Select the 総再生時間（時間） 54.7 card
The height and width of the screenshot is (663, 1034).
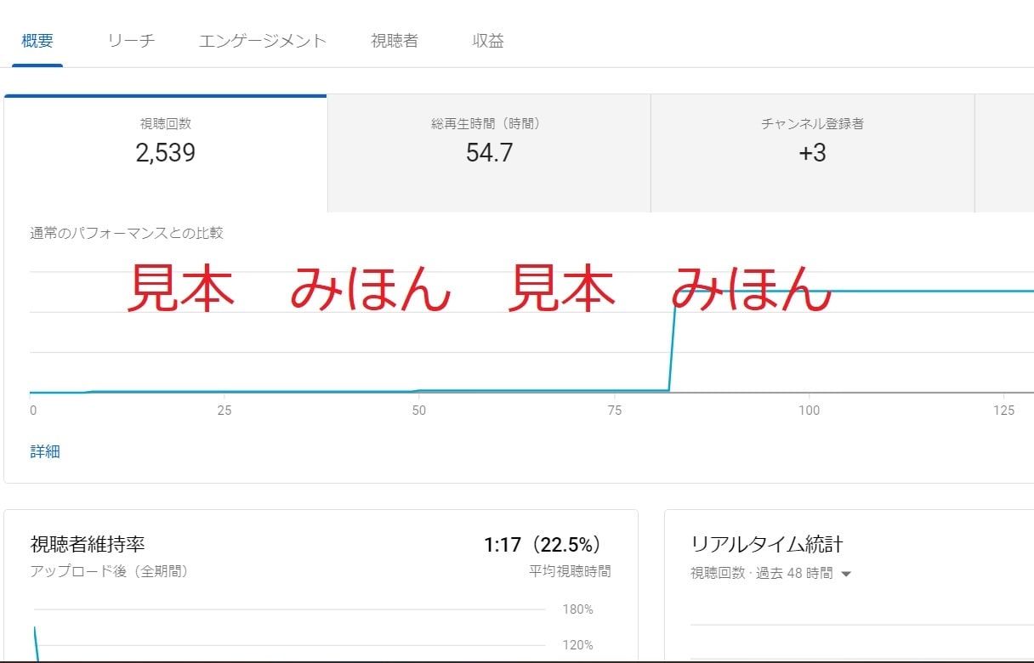489,153
